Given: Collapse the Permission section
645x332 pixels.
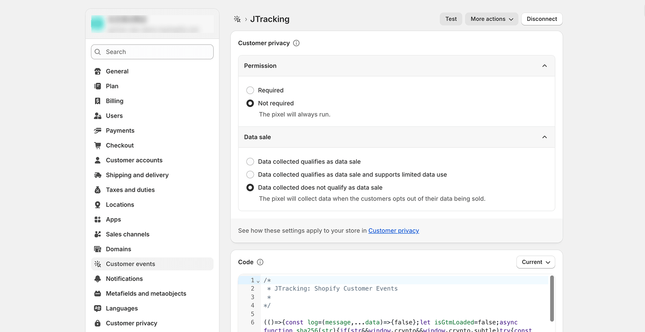Looking at the screenshot, I should (544, 66).
